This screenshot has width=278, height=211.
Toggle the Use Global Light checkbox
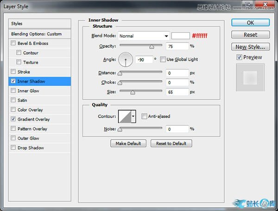163,59
